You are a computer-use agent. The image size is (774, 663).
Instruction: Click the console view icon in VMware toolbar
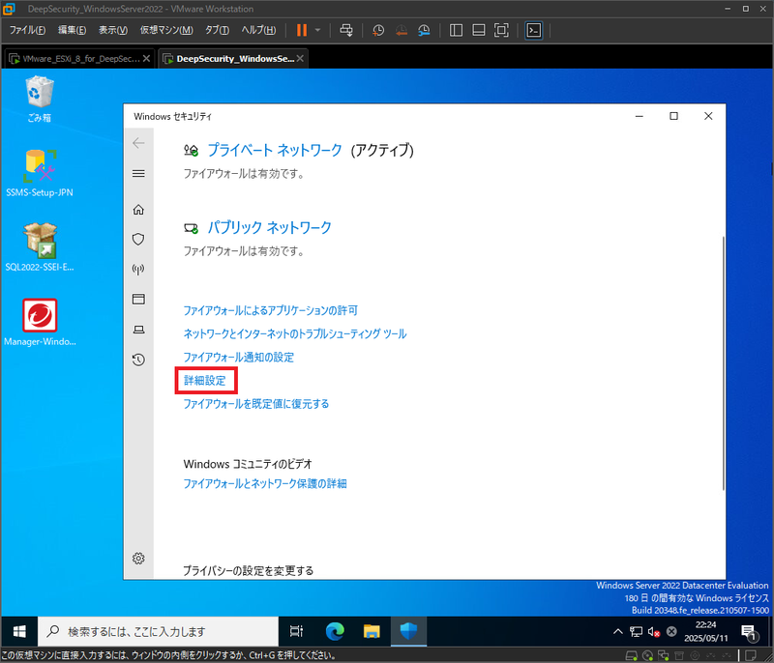(534, 31)
